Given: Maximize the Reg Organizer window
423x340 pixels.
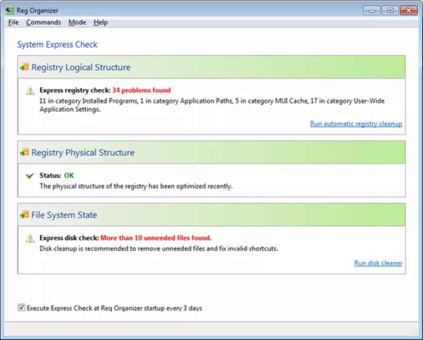Looking at the screenshot, I should click(390, 11).
